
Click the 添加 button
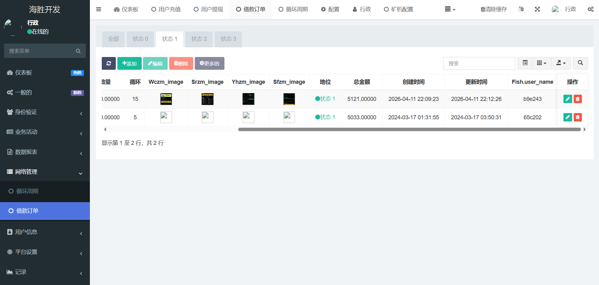130,63
